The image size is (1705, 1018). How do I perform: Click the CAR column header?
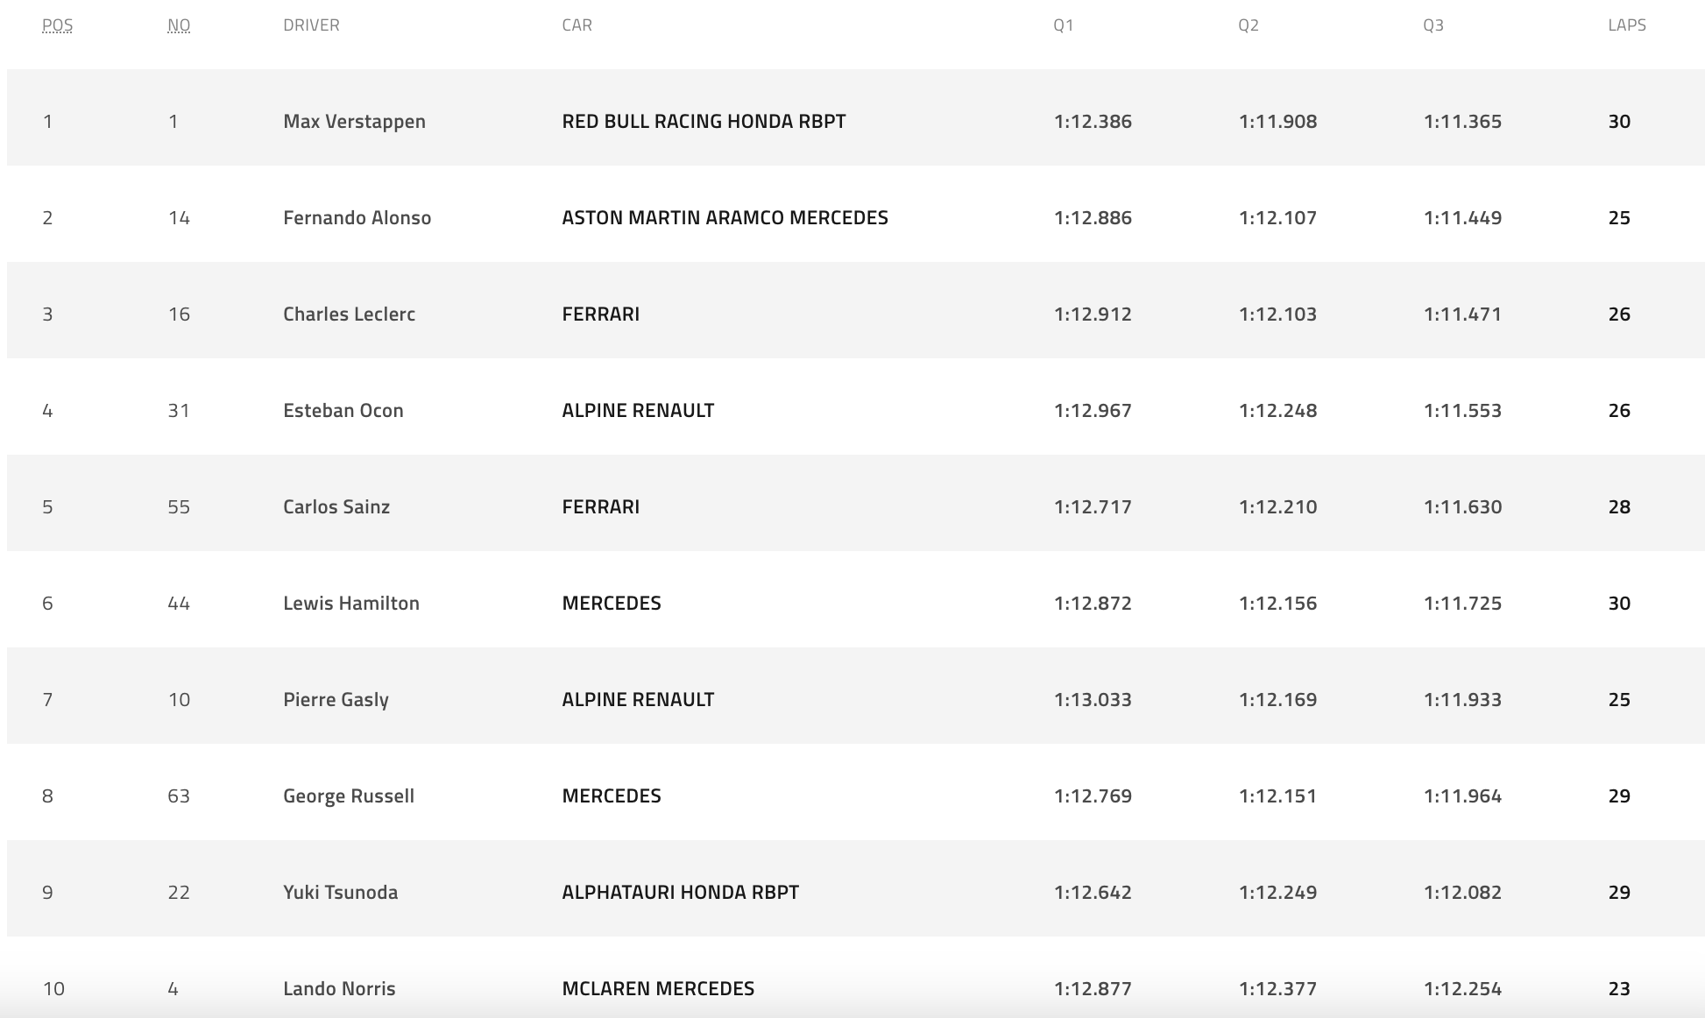point(577,25)
